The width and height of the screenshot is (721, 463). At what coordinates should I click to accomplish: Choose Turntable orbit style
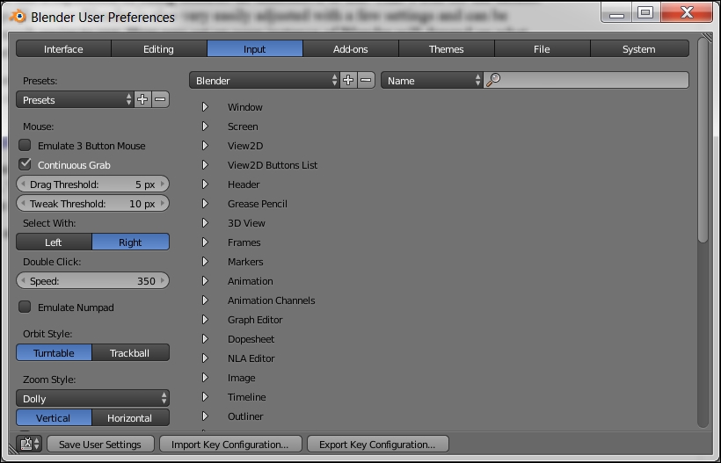(54, 353)
